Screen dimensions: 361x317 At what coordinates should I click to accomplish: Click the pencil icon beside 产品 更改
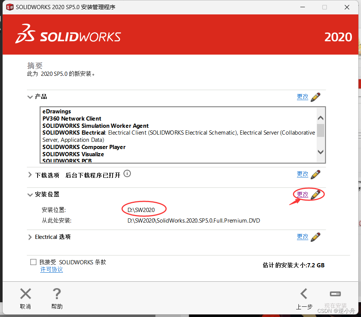coord(315,97)
